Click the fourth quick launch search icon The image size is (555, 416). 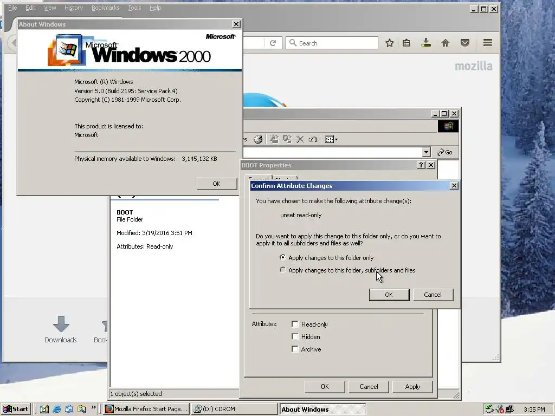tap(81, 409)
